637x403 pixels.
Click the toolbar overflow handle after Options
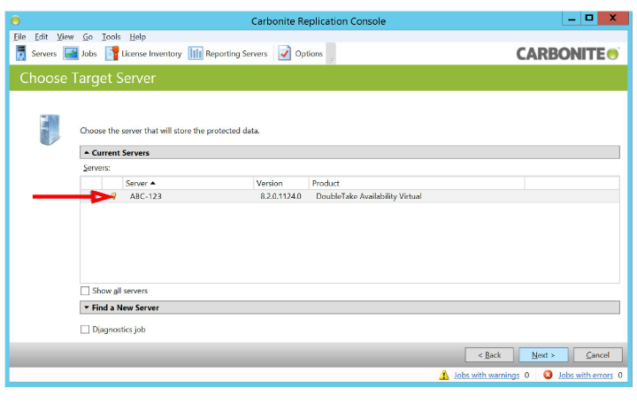pos(331,53)
